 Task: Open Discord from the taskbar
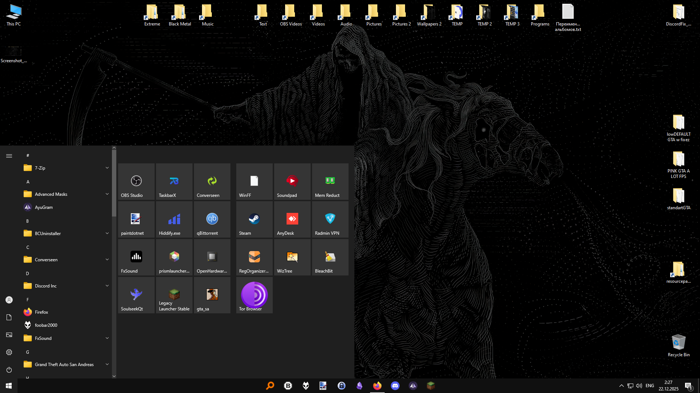pyautogui.click(x=395, y=386)
